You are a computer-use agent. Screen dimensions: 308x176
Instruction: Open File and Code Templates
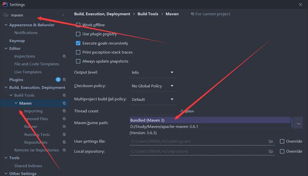pyautogui.click(x=37, y=64)
